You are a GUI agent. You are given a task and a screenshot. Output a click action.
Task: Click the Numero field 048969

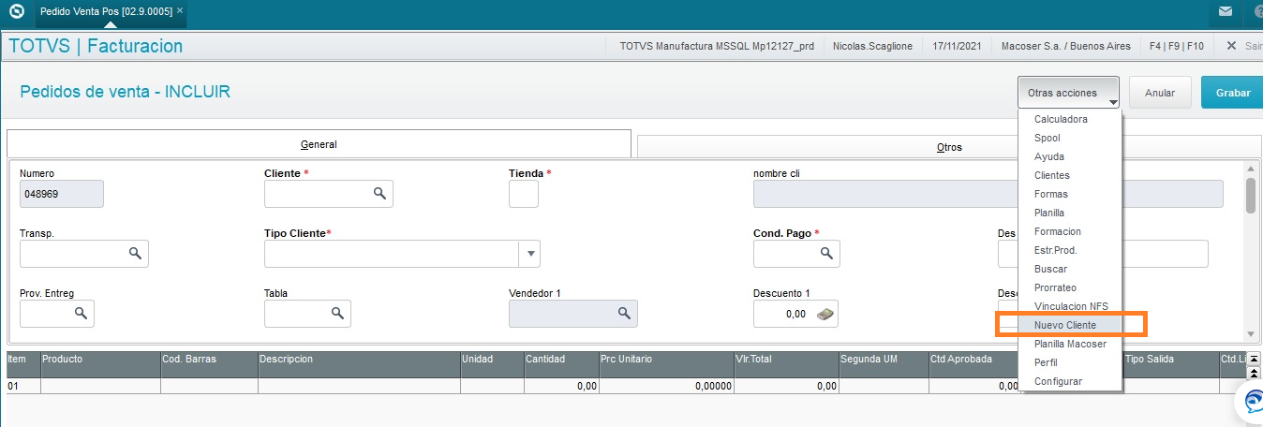tap(61, 193)
